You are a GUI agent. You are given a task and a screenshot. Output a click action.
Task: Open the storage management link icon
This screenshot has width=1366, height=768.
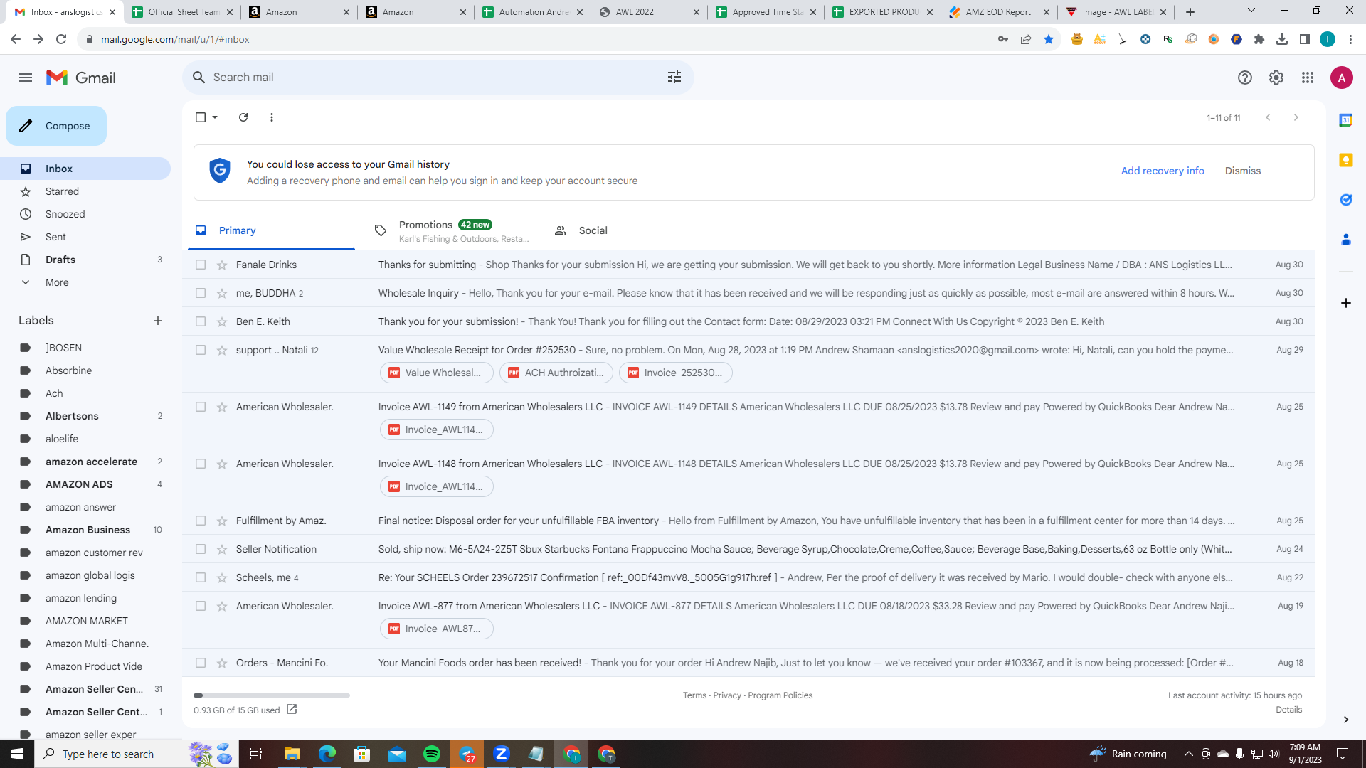pyautogui.click(x=292, y=710)
